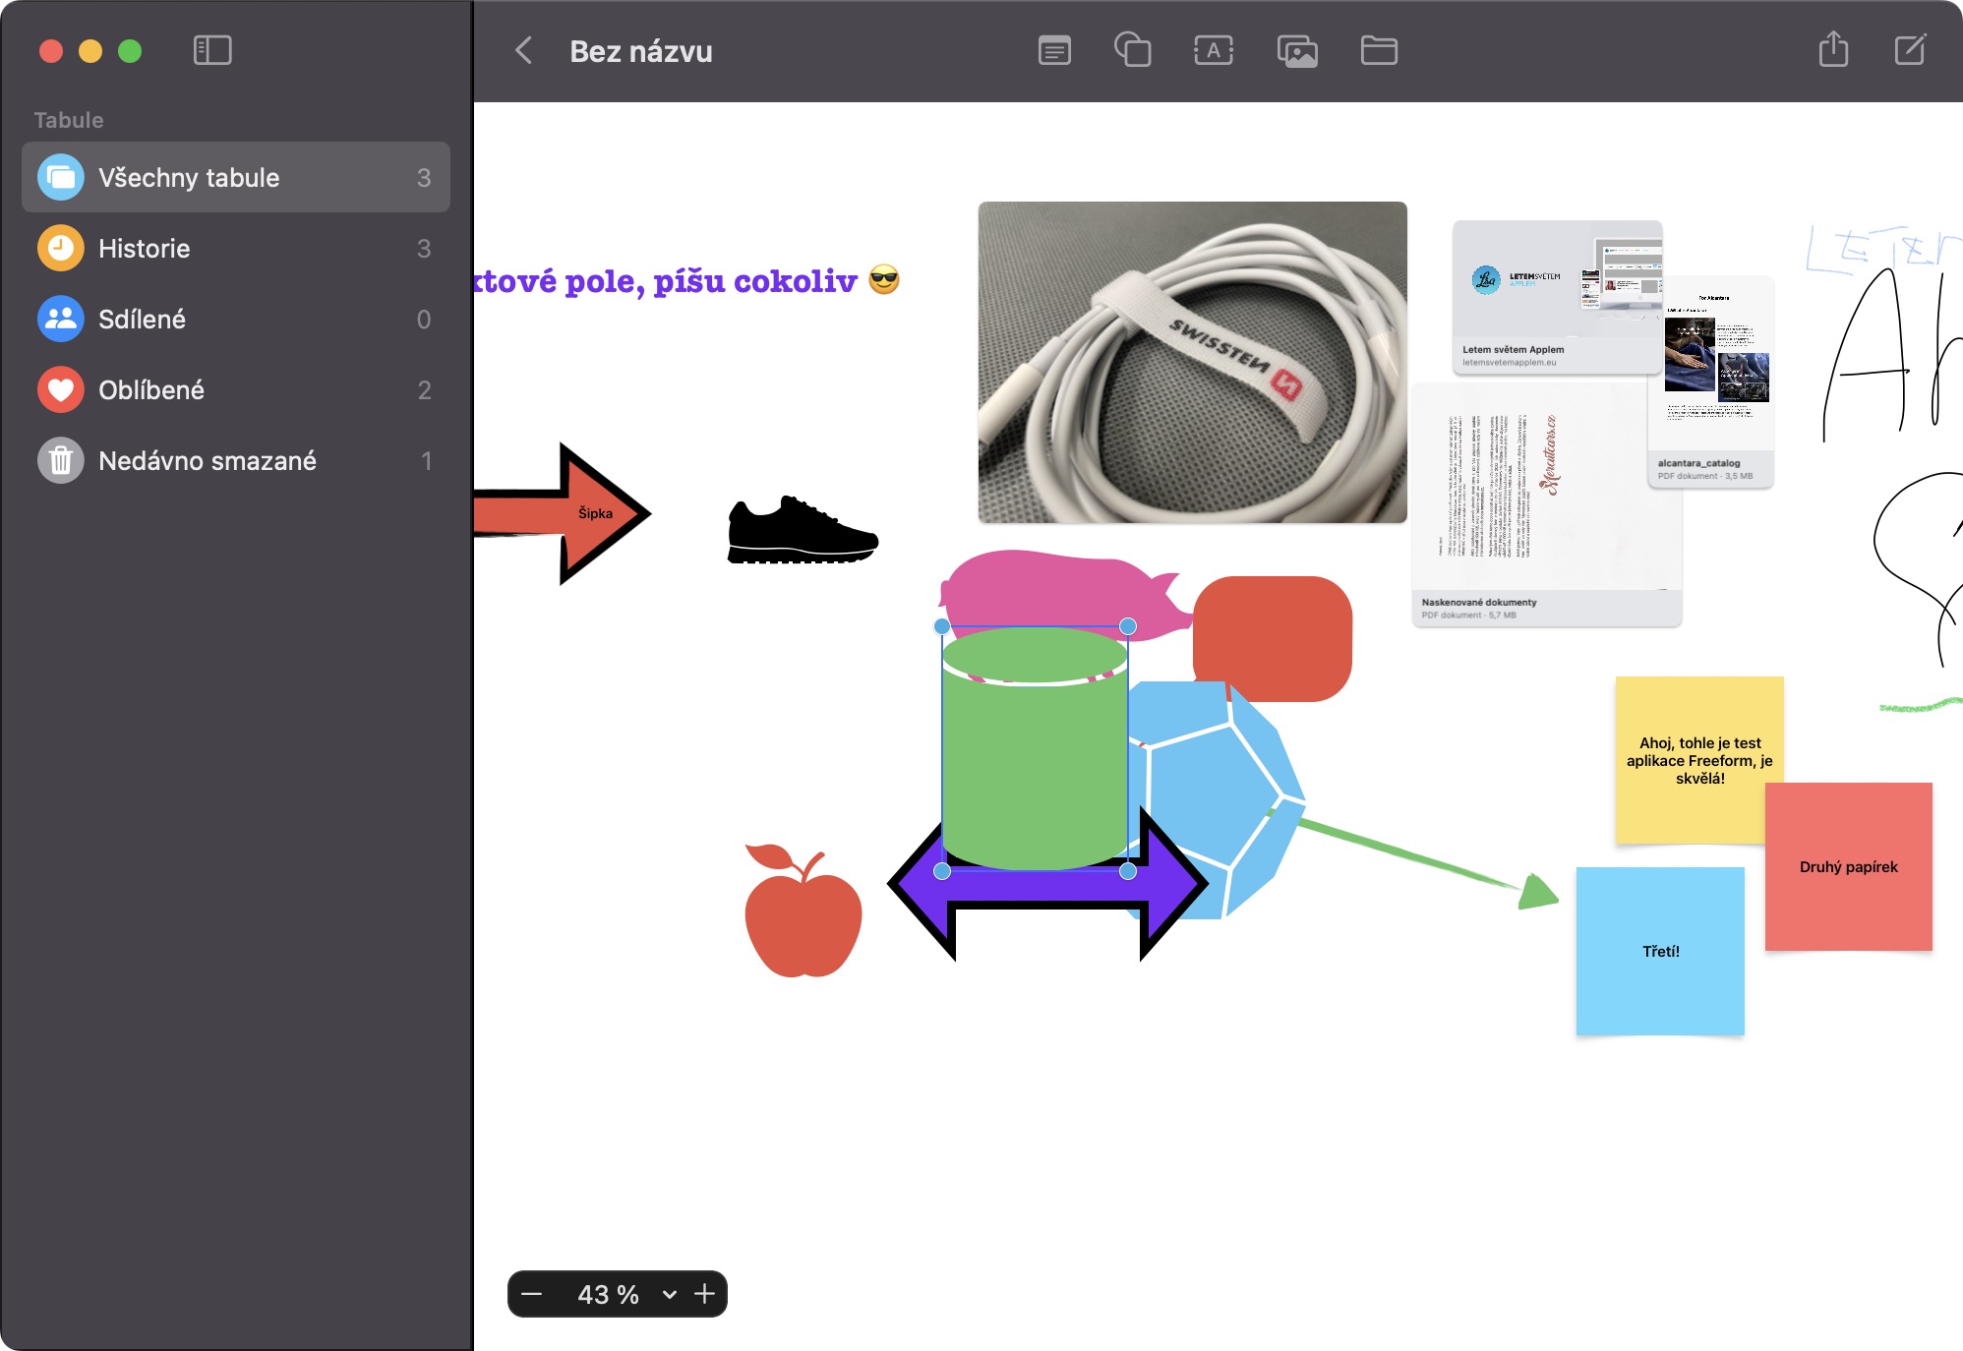The height and width of the screenshot is (1351, 1963).
Task: Open the shapes library icon
Action: coord(1133,50)
